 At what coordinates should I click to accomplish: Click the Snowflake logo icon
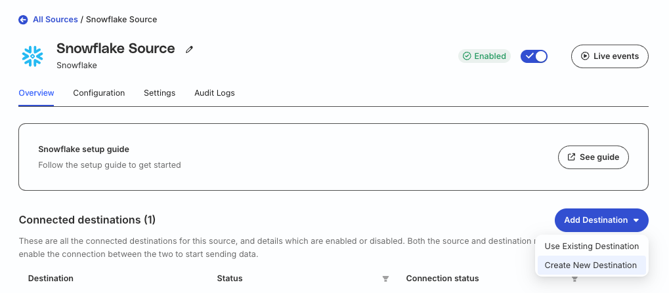coord(32,56)
